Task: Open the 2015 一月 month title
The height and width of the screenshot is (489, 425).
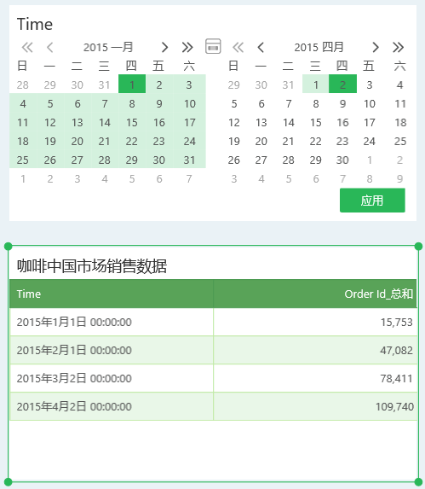Action: pyautogui.click(x=108, y=48)
